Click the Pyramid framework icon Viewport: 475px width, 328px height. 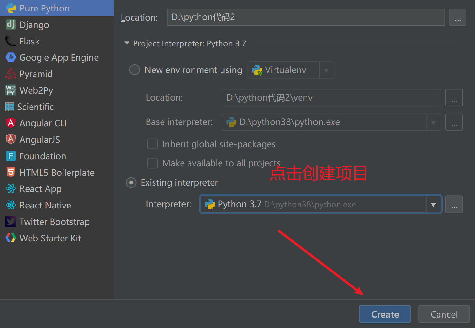tap(11, 74)
